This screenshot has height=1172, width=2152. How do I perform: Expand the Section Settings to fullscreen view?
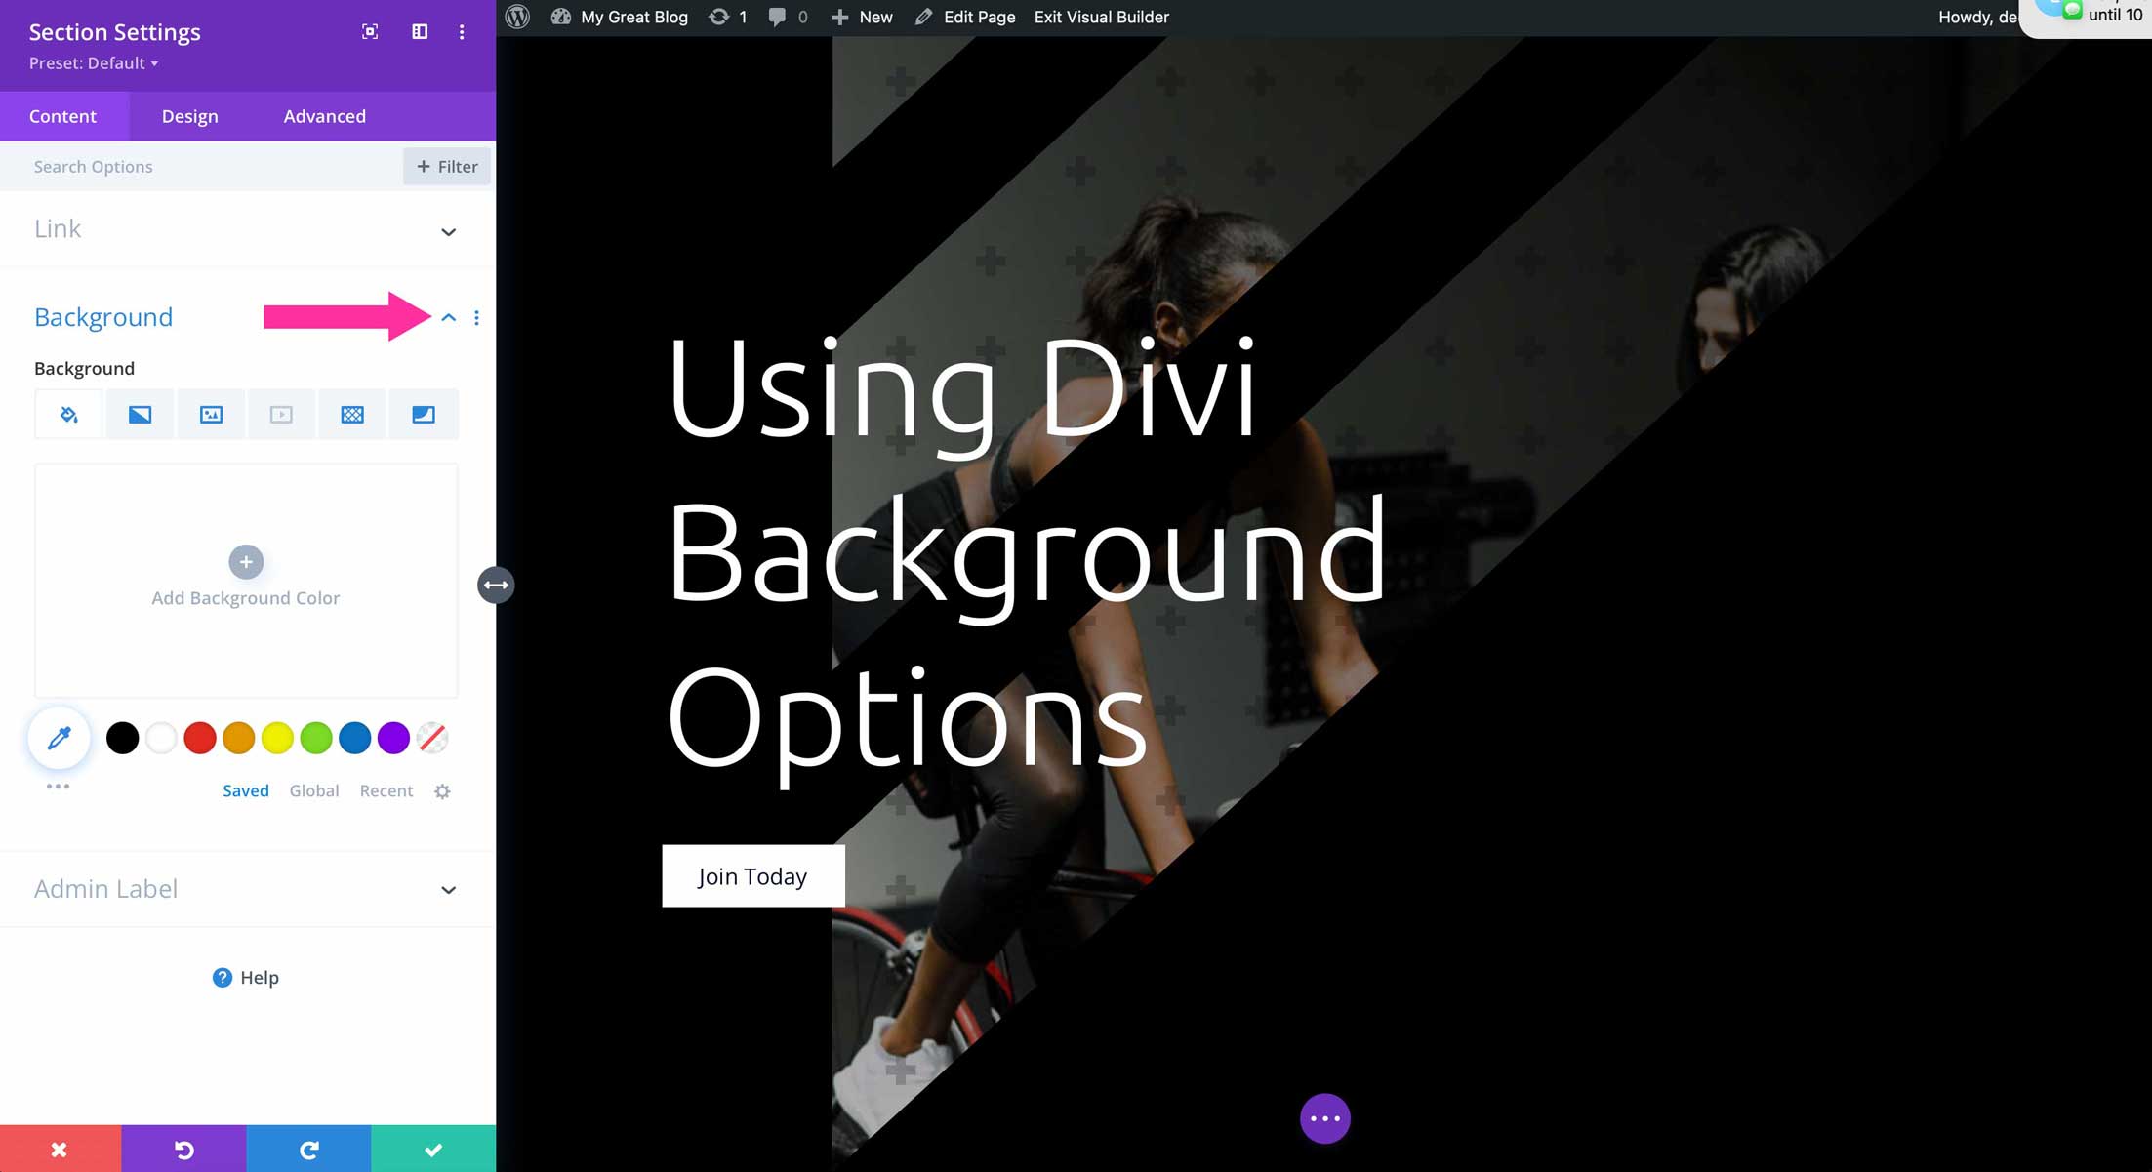[x=370, y=31]
